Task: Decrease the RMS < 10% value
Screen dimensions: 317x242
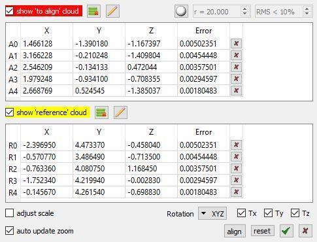Action: pos(307,14)
